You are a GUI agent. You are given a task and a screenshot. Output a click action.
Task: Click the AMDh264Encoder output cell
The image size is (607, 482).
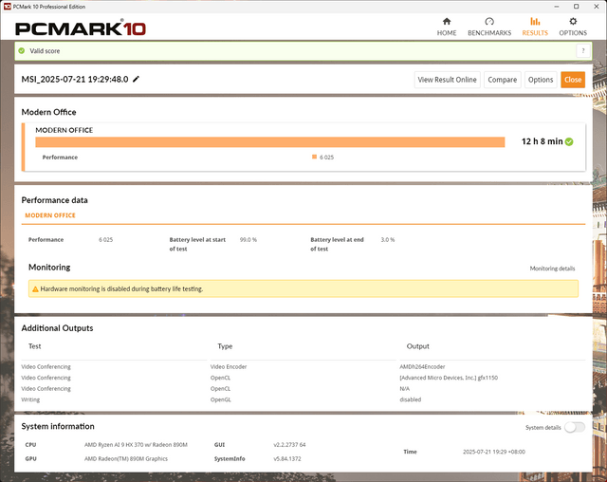[x=422, y=366]
